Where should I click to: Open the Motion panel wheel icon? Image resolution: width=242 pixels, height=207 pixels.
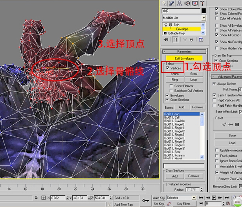(187, 3)
